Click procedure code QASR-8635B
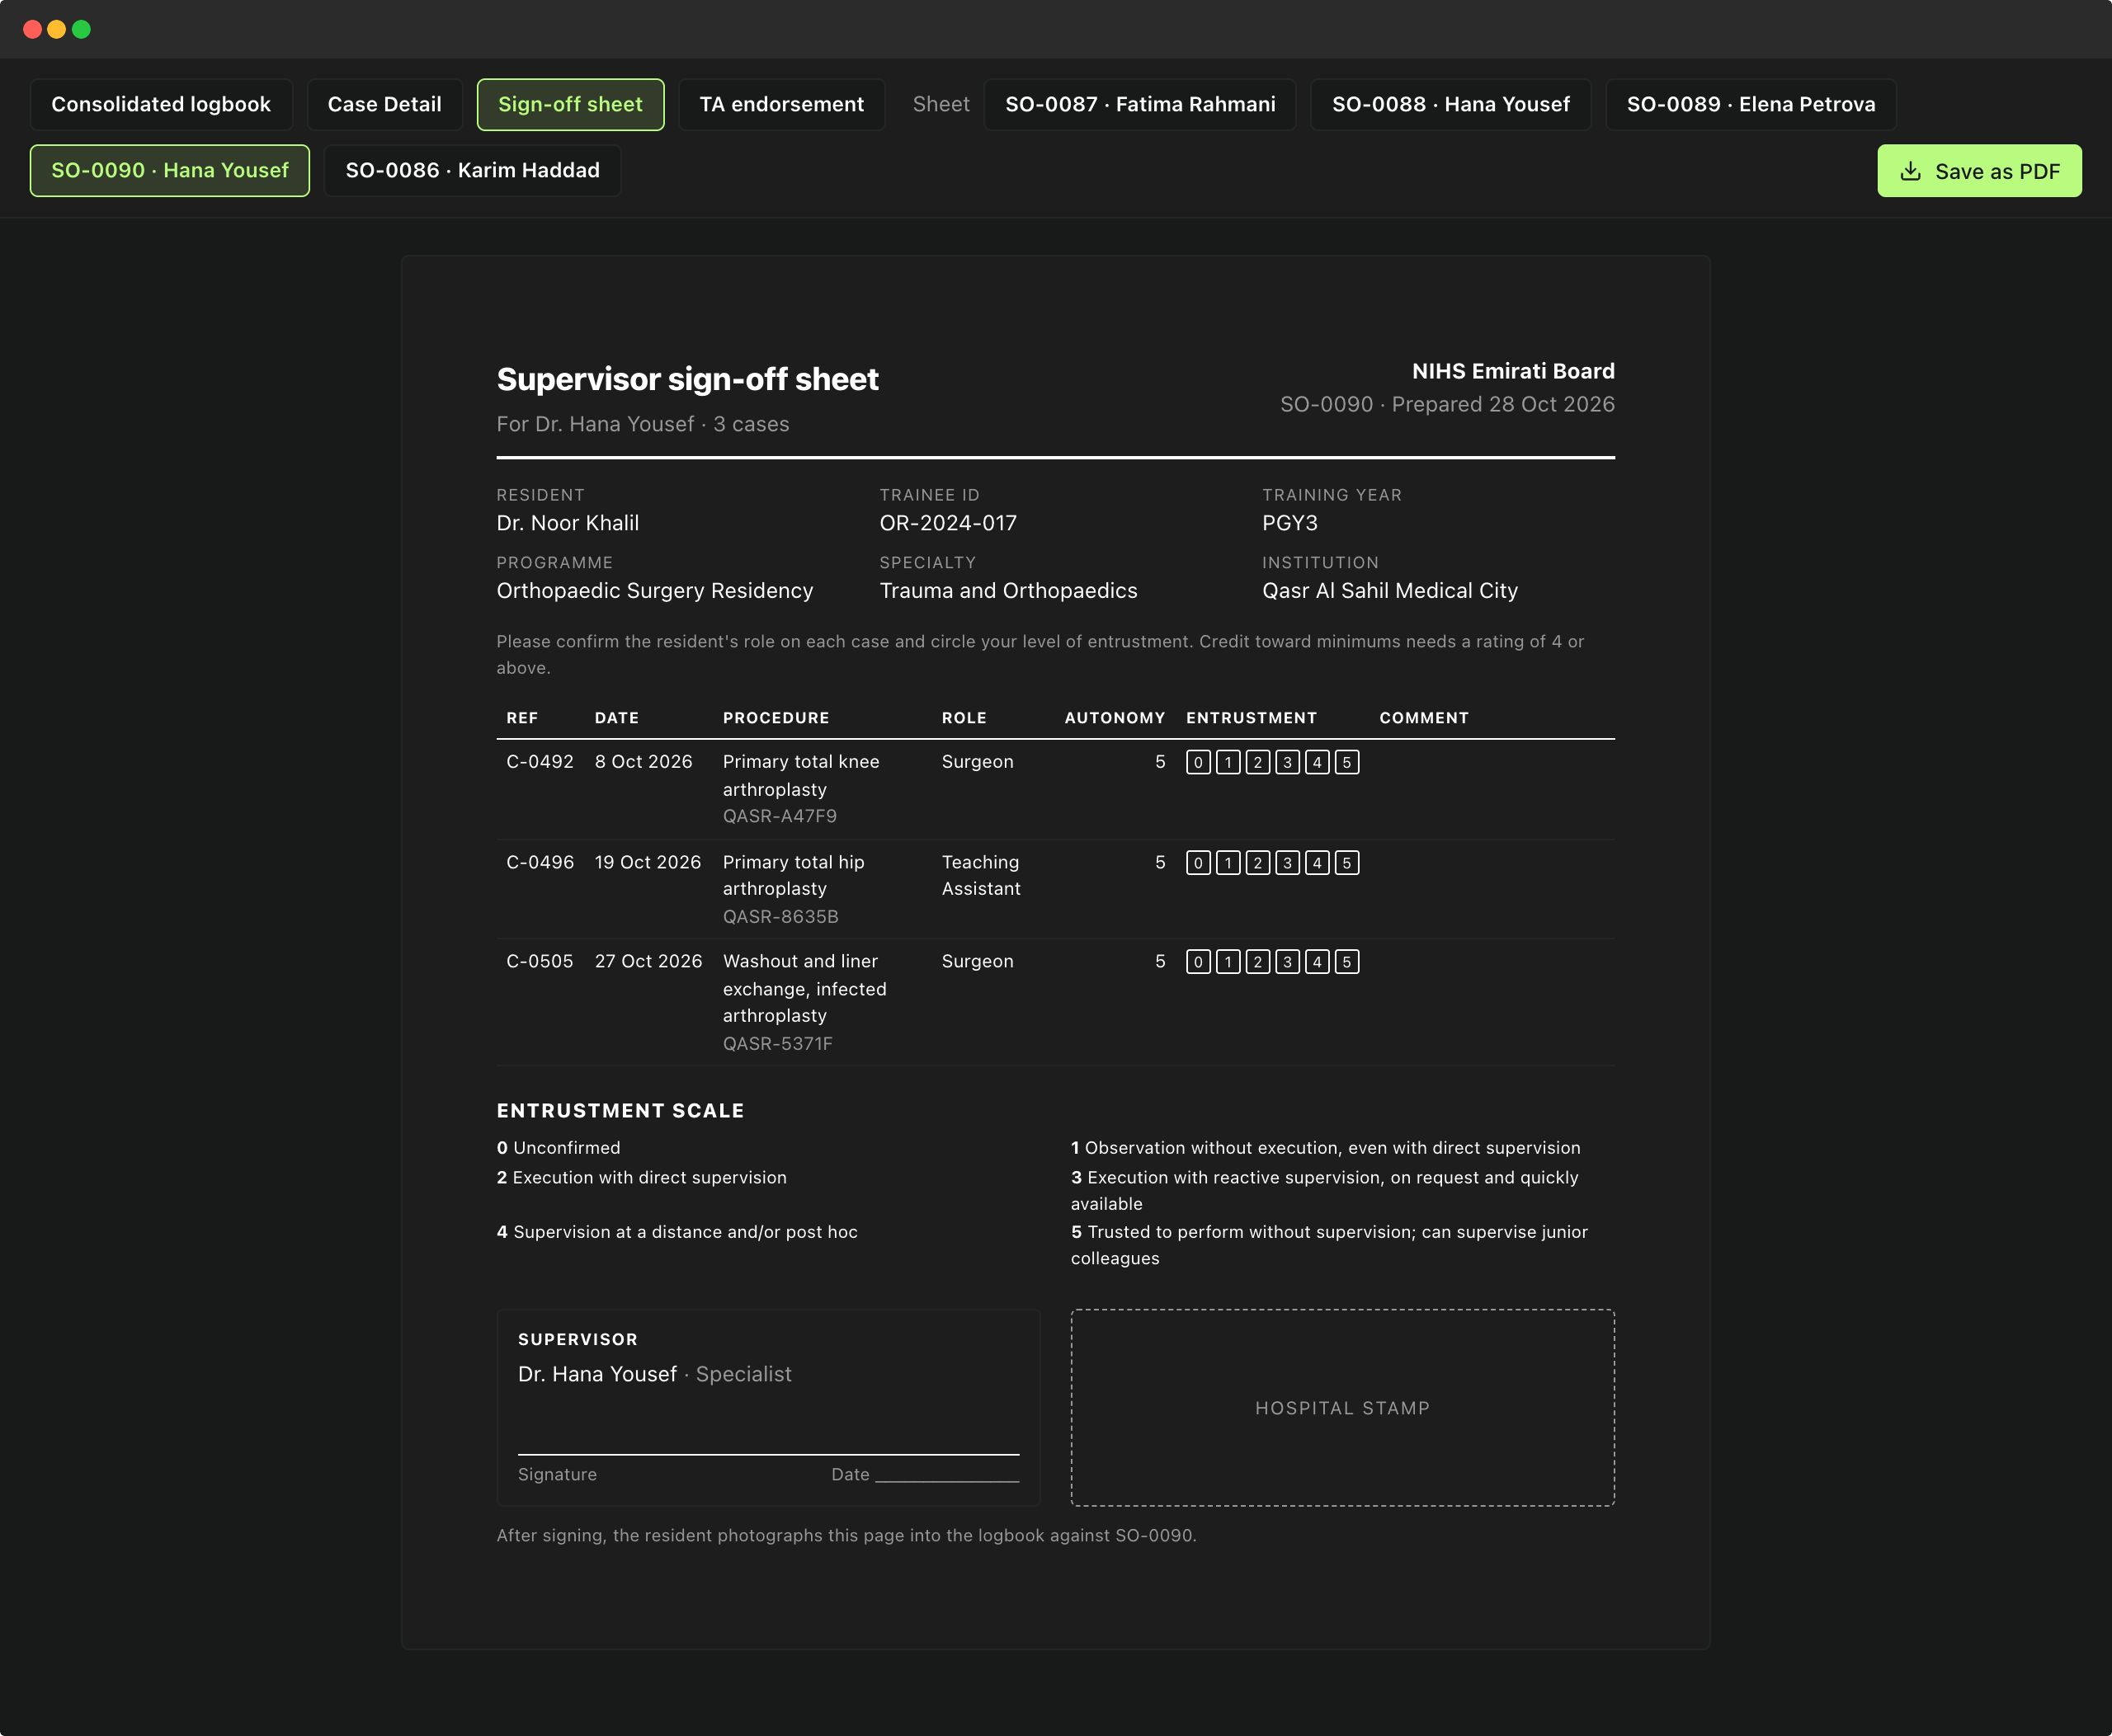Screen dimensions: 2112x1736 tap(781, 916)
